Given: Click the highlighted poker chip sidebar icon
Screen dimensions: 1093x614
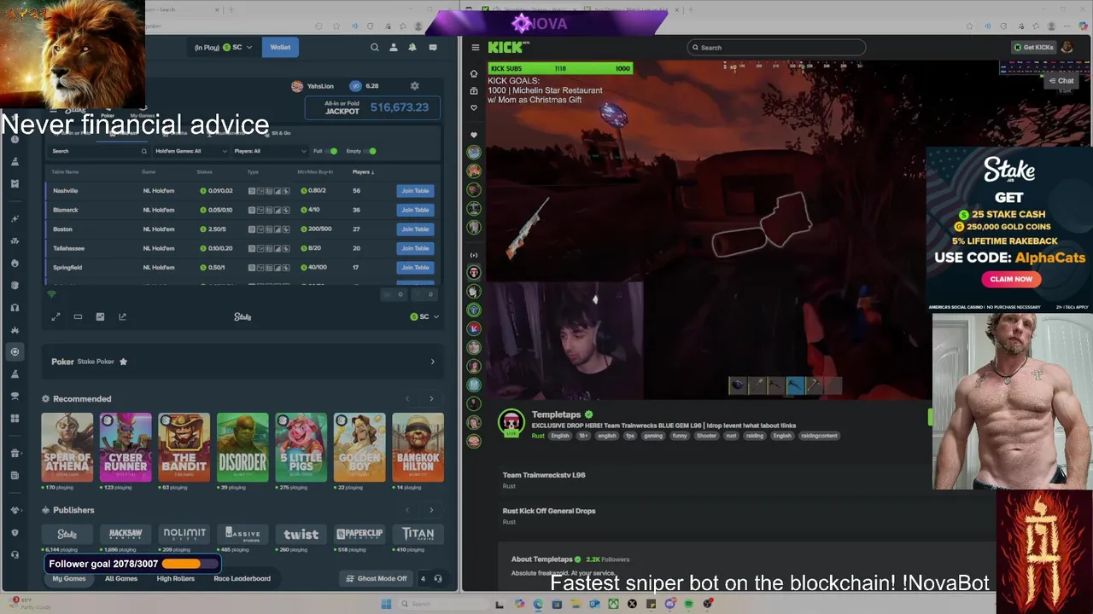Looking at the screenshot, I should [15, 351].
